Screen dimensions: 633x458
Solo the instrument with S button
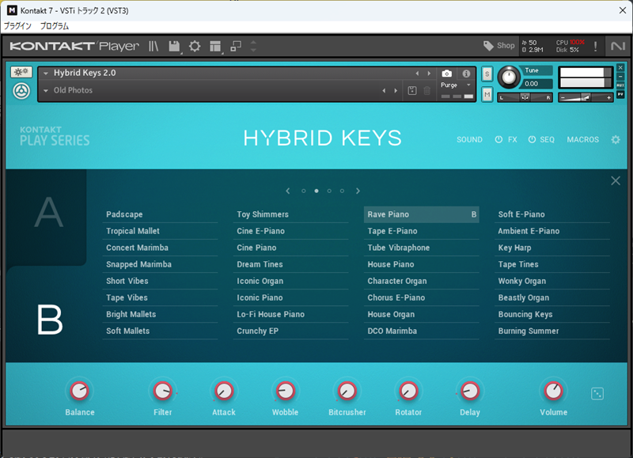[x=487, y=74]
